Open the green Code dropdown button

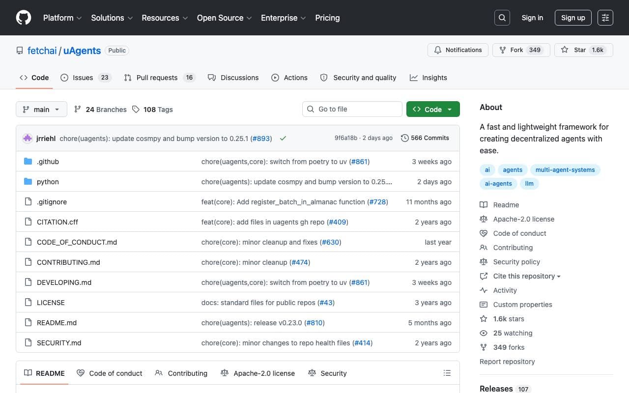pos(433,109)
